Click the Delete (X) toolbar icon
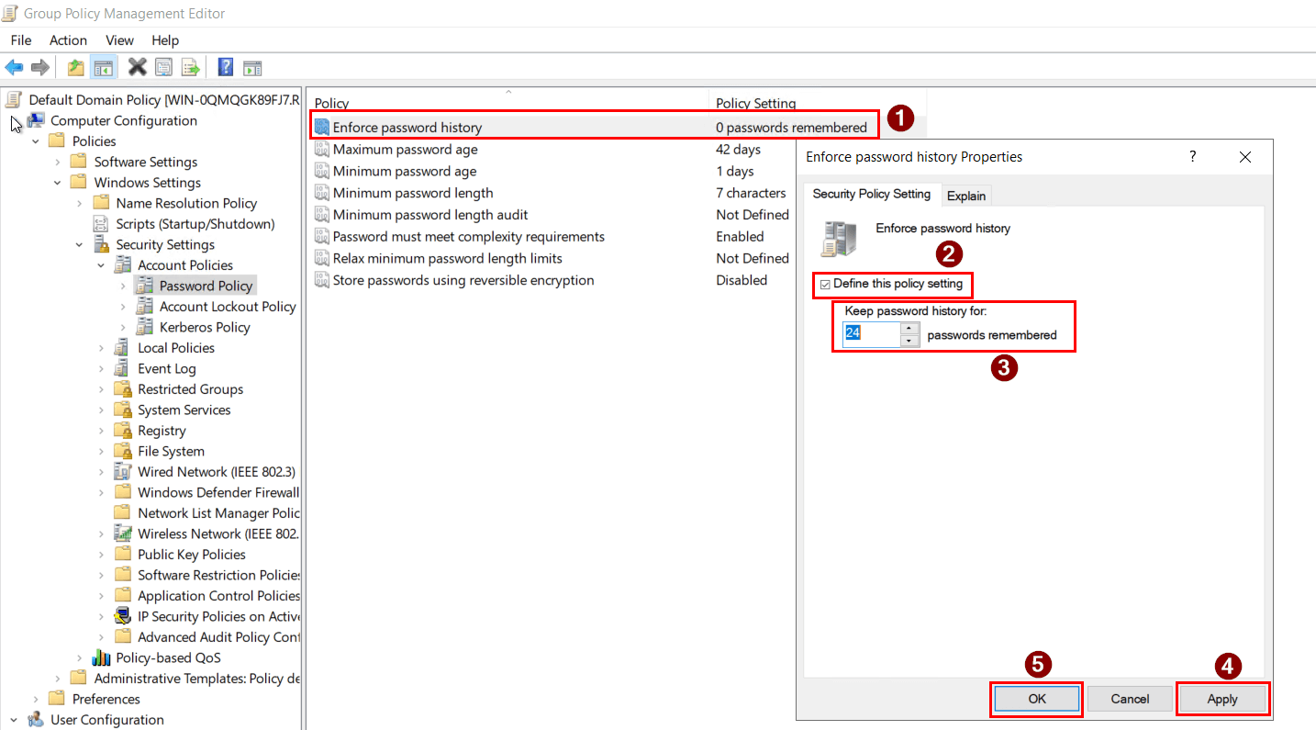Screen dimensions: 1316x730 click(138, 67)
